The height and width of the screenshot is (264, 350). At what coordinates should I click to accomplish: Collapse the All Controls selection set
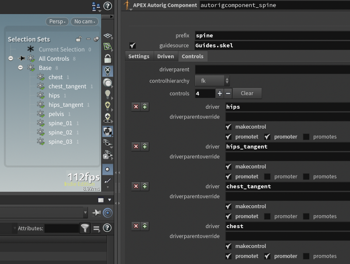click(11, 58)
